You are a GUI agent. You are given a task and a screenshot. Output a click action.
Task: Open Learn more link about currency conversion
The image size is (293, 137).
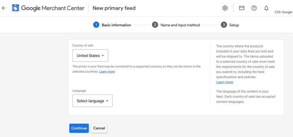pyautogui.click(x=107, y=72)
